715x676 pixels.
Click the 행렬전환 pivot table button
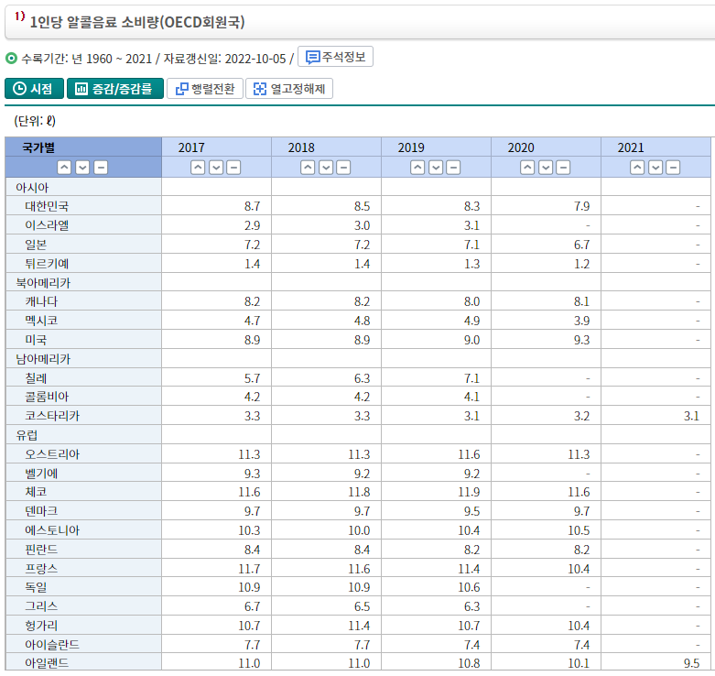click(x=205, y=89)
